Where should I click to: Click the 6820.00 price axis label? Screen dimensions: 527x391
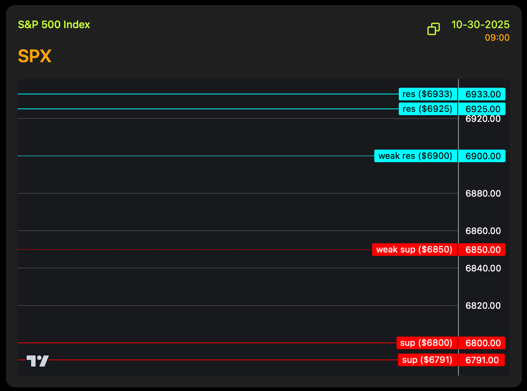tap(483, 306)
